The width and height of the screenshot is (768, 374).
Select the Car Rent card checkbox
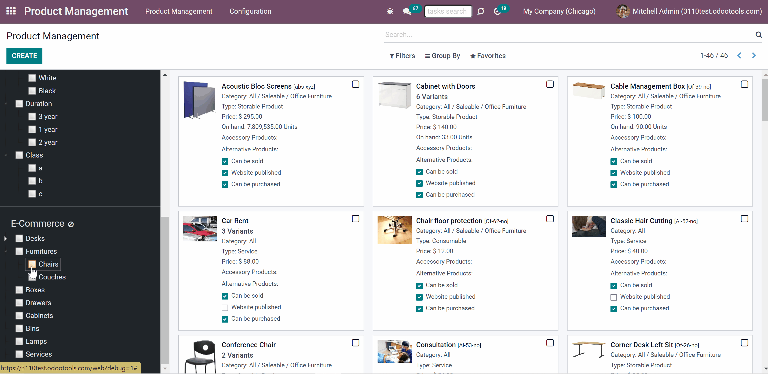point(355,219)
